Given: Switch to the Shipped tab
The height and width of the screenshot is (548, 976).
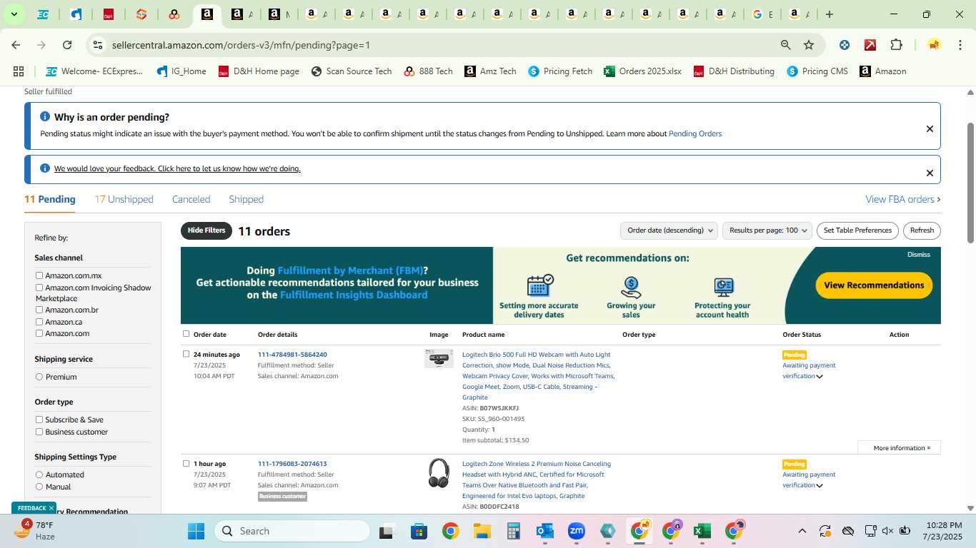Looking at the screenshot, I should tap(247, 199).
